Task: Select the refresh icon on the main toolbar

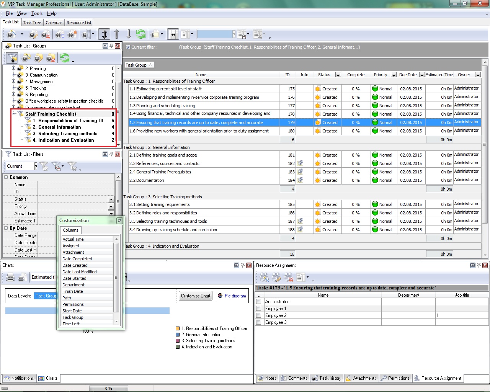Action: [x=141, y=34]
